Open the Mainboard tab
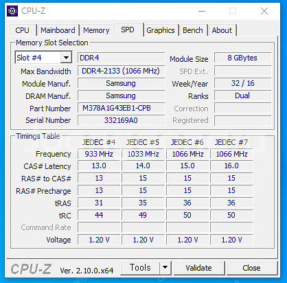287x283 pixels. point(58,30)
